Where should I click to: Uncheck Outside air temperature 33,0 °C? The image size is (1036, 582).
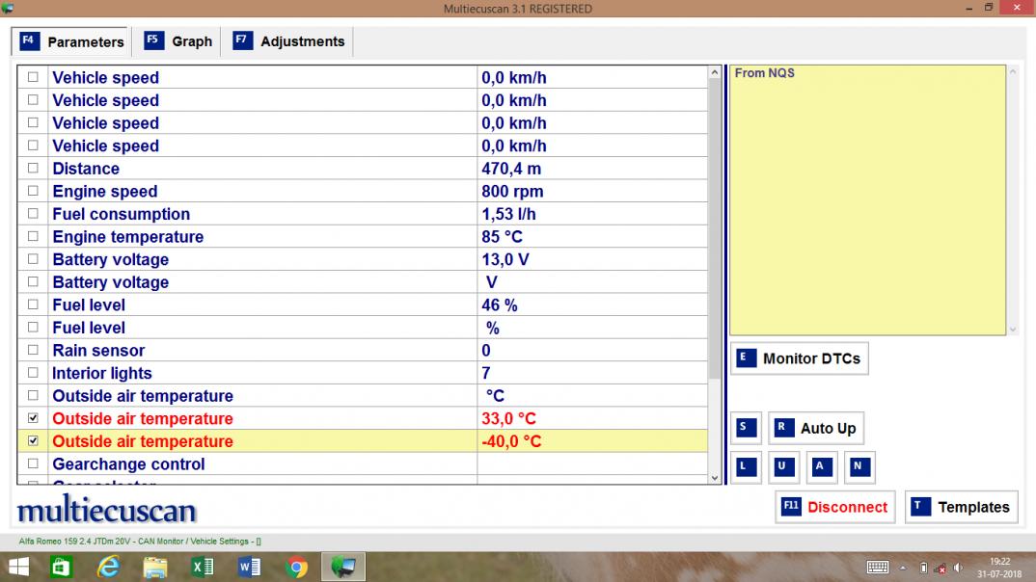(33, 418)
